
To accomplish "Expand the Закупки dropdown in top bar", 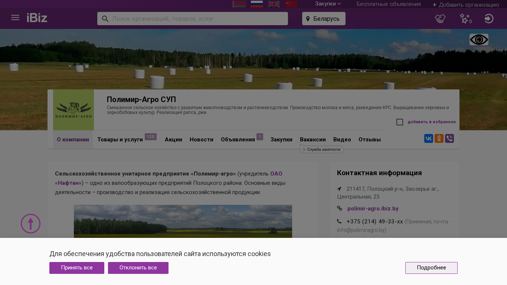I will click(328, 4).
